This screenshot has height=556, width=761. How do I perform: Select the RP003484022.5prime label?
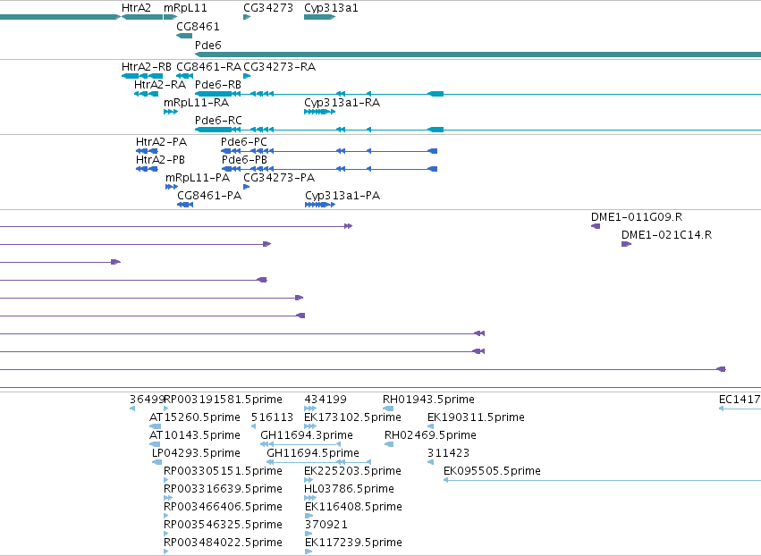pyautogui.click(x=223, y=543)
